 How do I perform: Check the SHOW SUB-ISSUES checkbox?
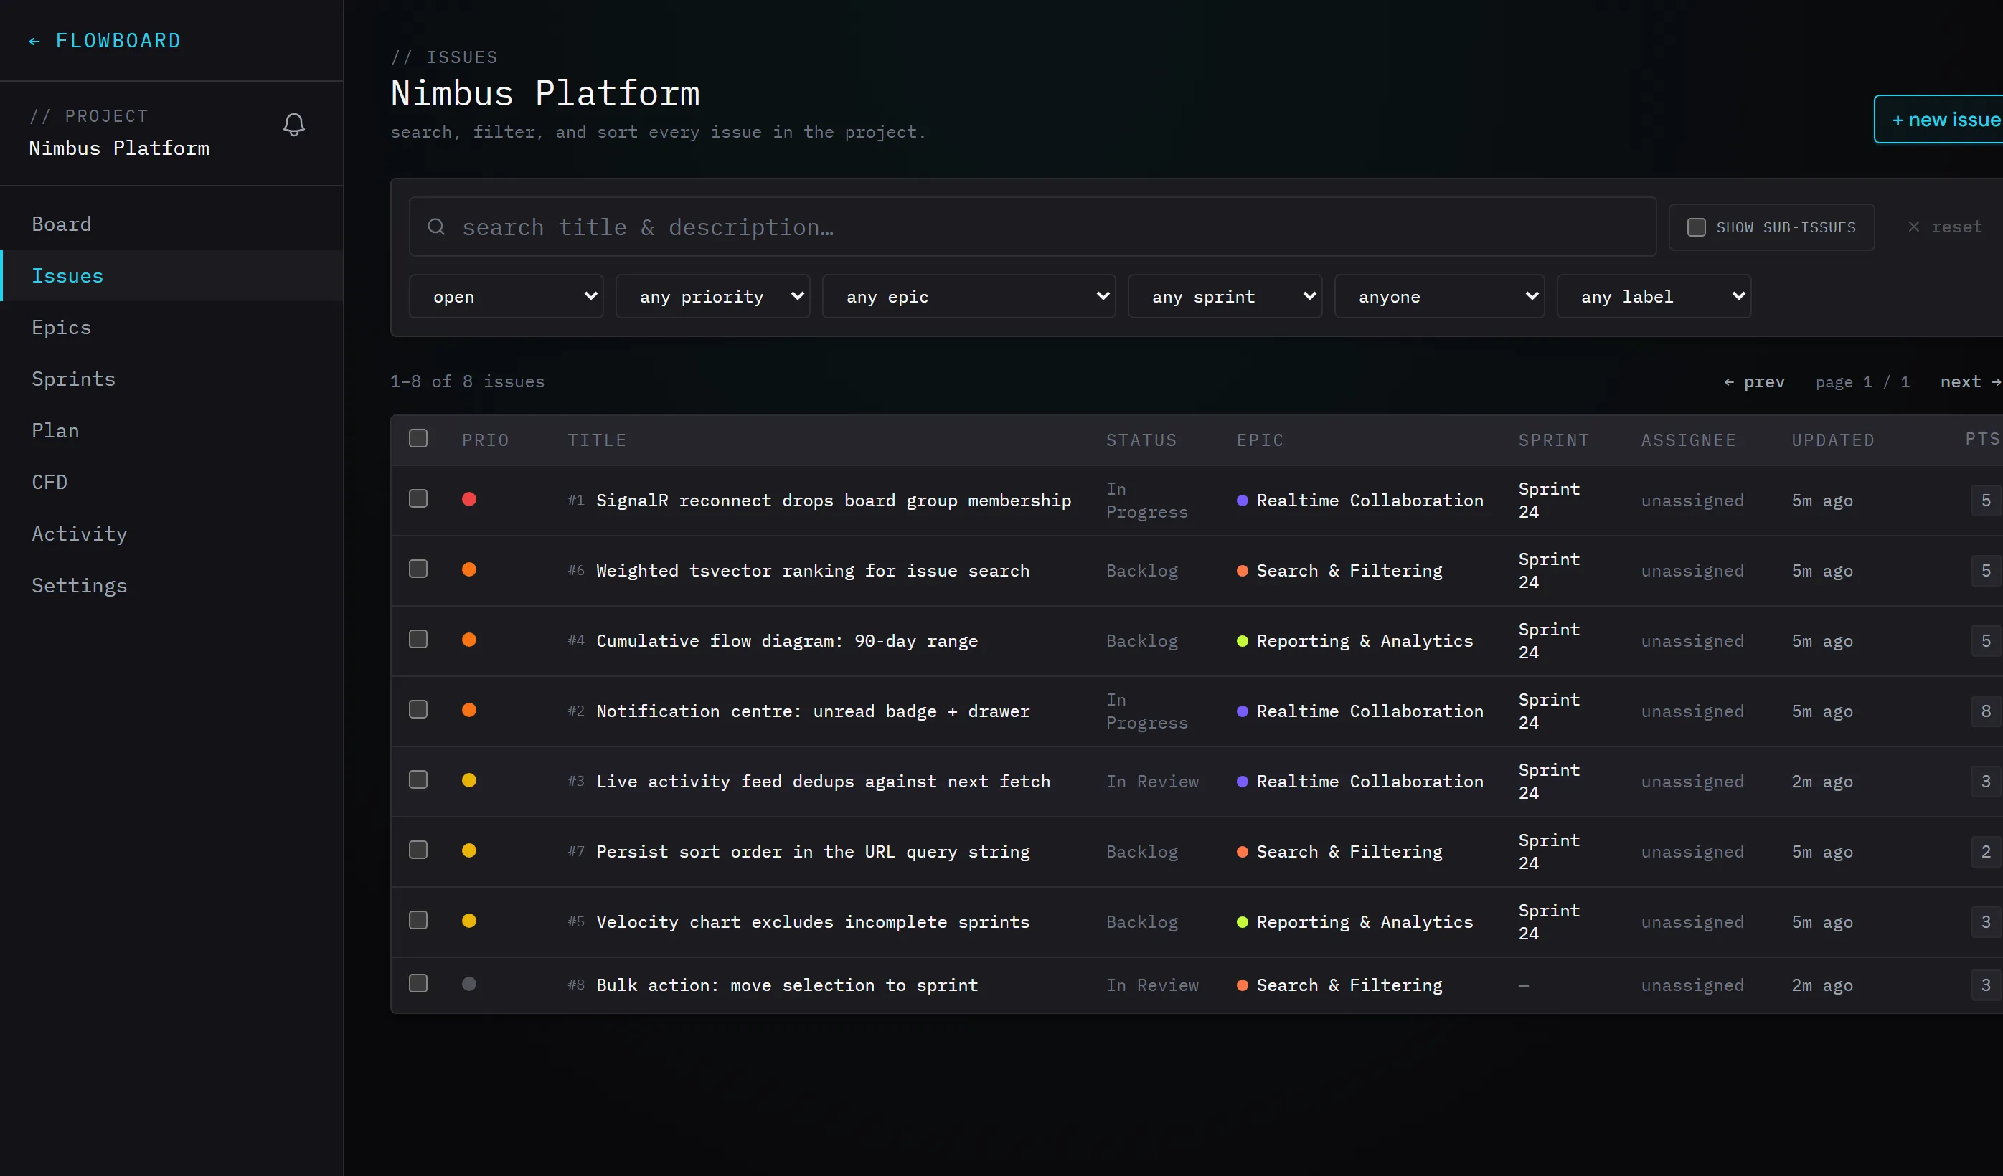point(1696,227)
